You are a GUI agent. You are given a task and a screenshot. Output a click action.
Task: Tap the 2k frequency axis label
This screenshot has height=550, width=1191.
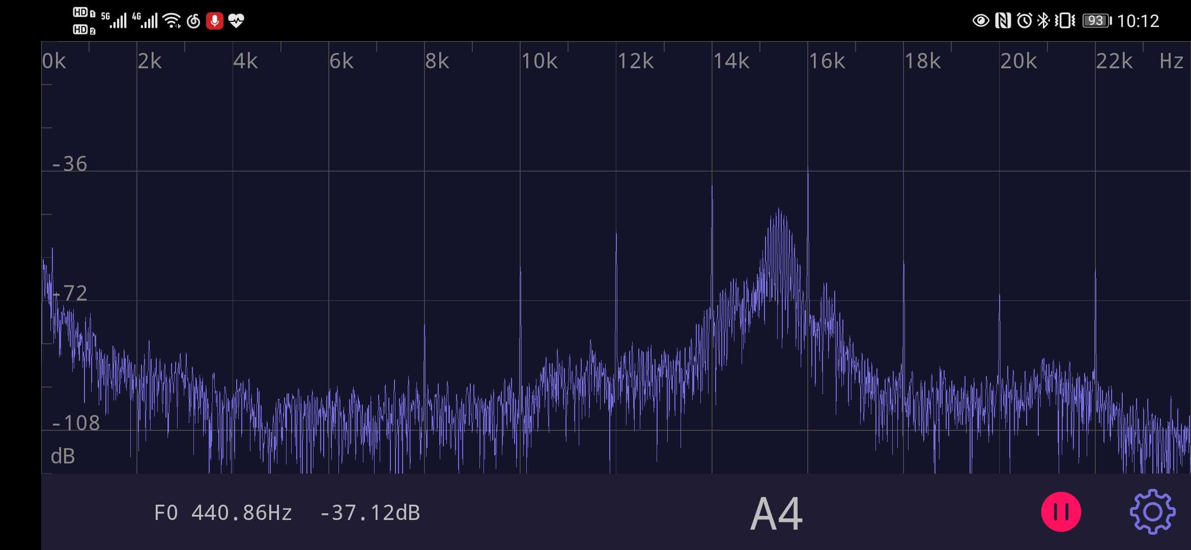[x=150, y=61]
